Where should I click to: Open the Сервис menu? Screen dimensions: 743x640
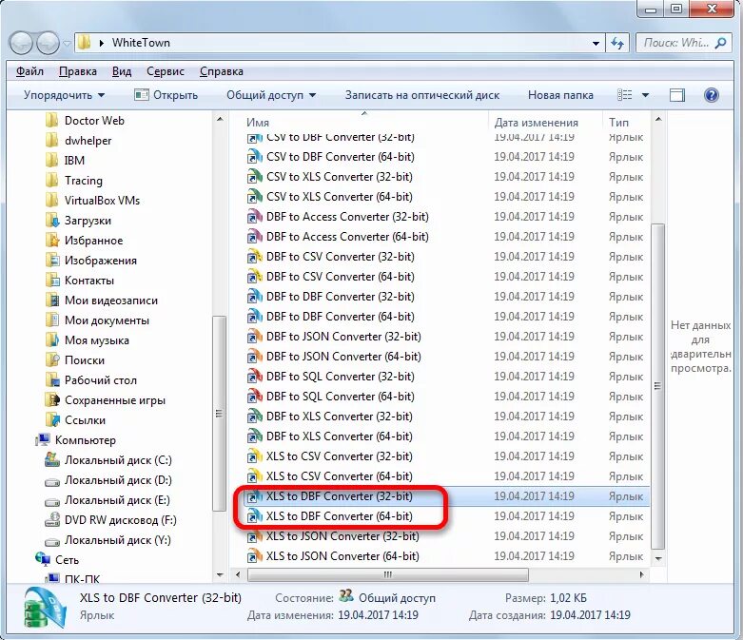coord(166,71)
